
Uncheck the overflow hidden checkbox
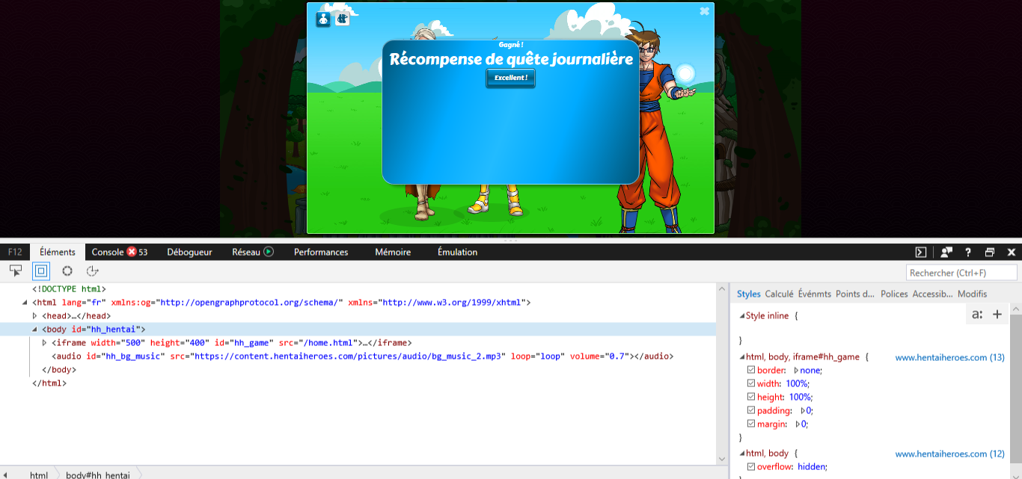[751, 467]
